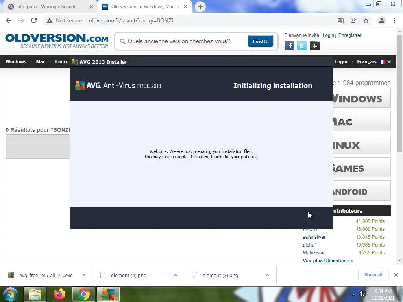The image size is (403, 302).
Task: Close the Old versions of Windows tab
Action: click(x=185, y=7)
